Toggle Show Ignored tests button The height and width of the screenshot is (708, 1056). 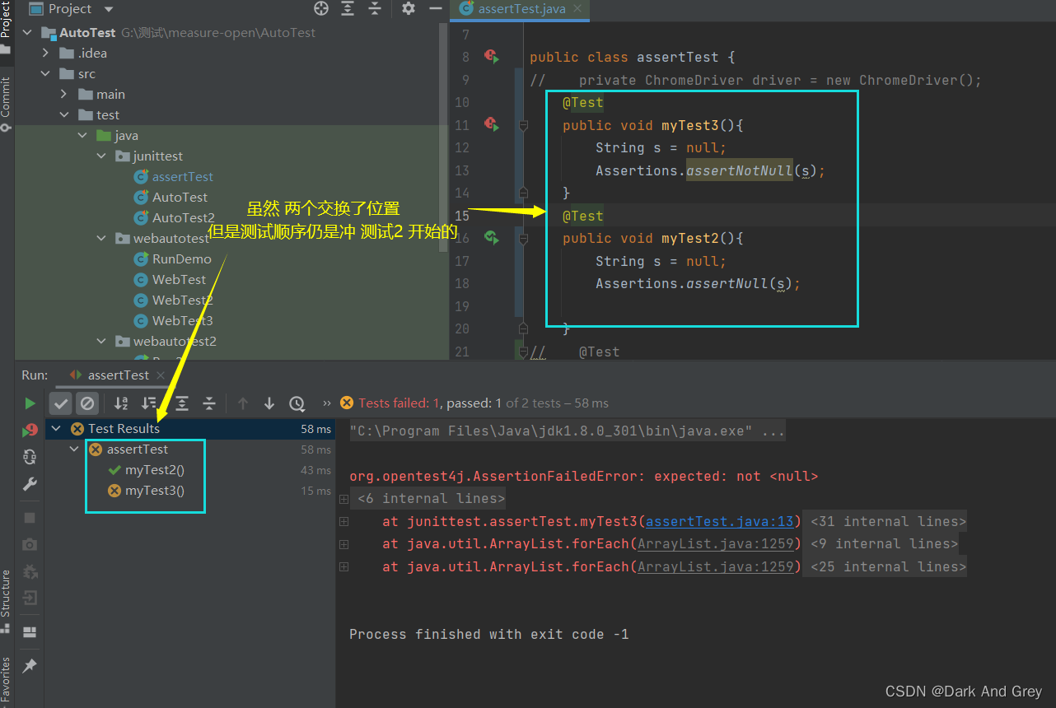pyautogui.click(x=87, y=403)
